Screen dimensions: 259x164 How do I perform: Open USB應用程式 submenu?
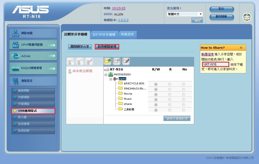[33, 111]
